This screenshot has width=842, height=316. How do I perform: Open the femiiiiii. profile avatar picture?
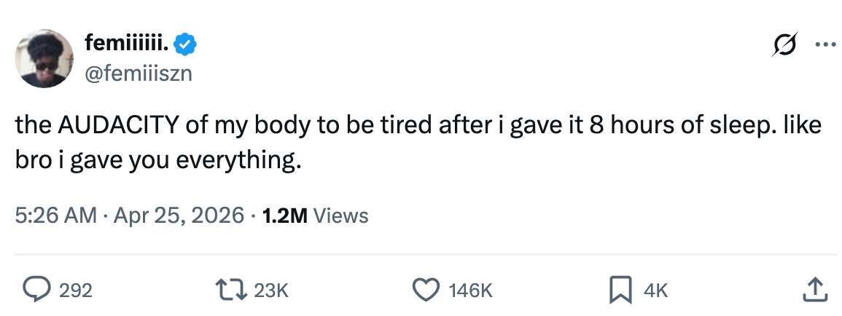click(44, 59)
